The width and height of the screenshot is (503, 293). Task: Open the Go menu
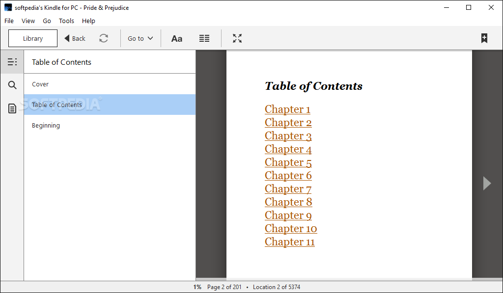click(47, 21)
